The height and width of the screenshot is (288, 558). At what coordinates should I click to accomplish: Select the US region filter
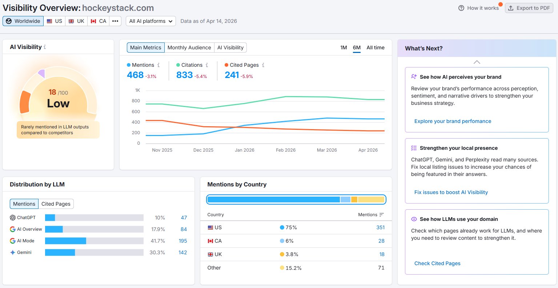55,21
